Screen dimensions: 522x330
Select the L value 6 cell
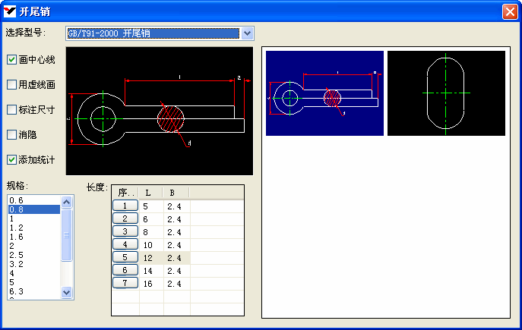(151, 219)
